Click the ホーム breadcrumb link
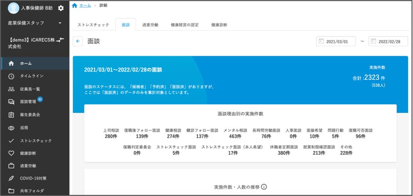 [85, 5]
